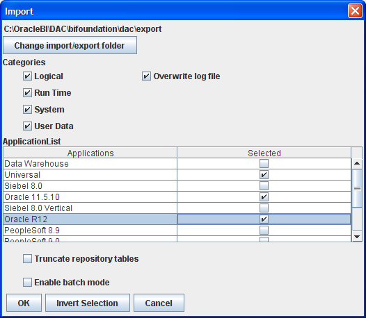Click the Selected column header

click(264, 153)
